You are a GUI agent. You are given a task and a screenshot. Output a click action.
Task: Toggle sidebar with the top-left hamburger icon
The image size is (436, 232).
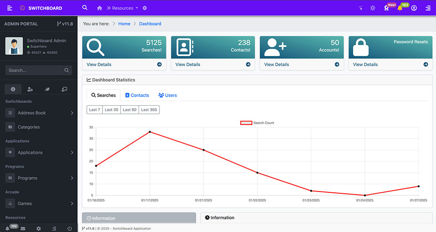pyautogui.click(x=10, y=8)
